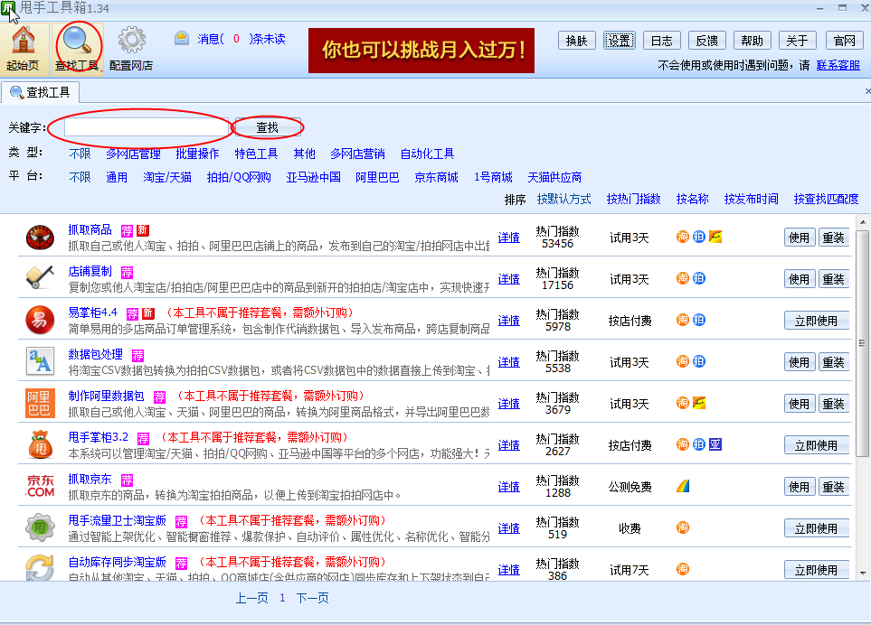Click Taobao icon in 自动库存同步淘宝版 row
Image resolution: width=871 pixels, height=625 pixels.
[682, 569]
